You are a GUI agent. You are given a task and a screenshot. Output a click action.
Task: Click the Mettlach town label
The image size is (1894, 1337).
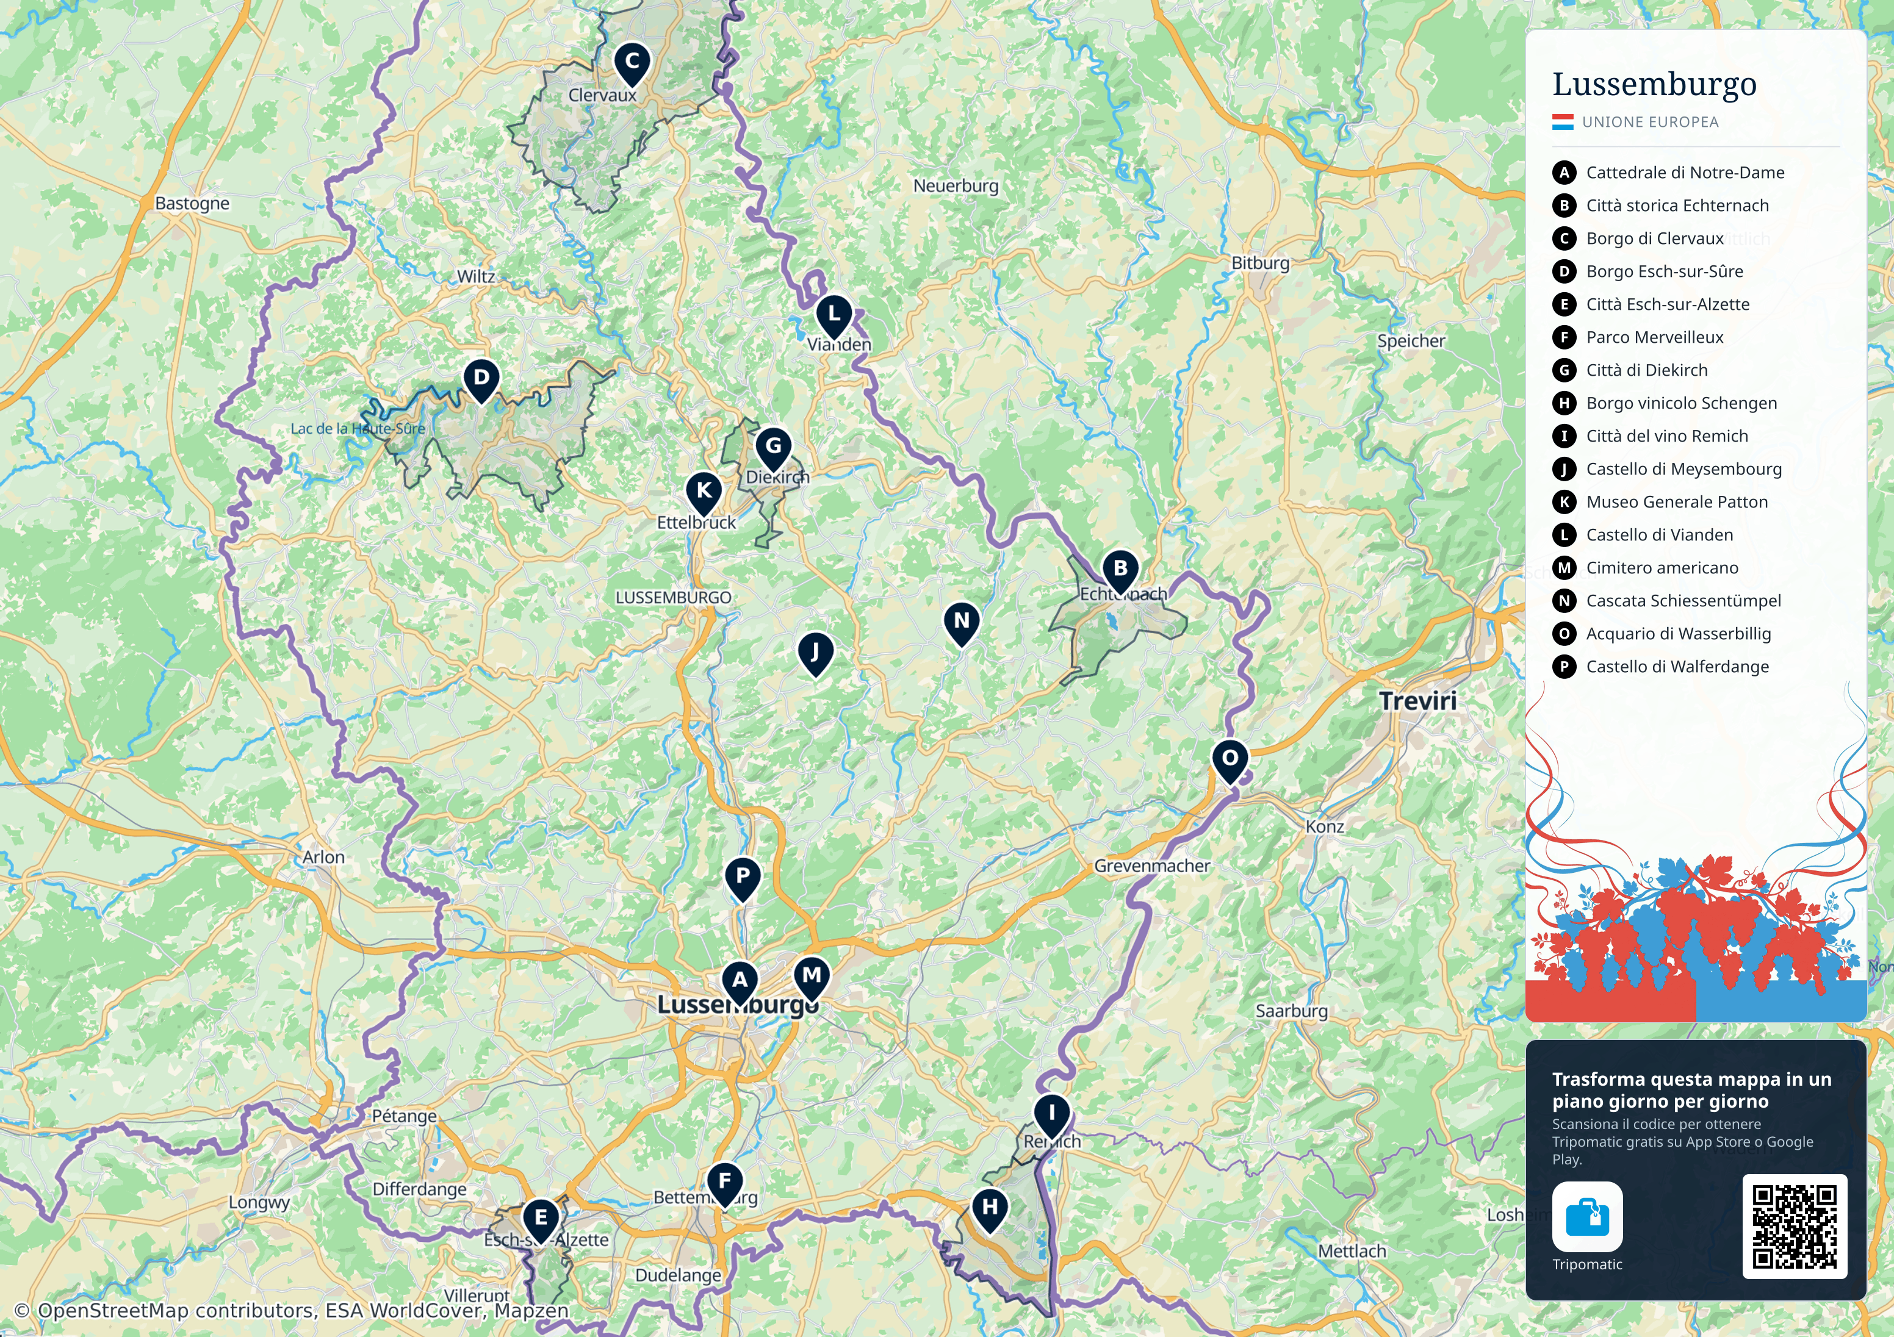(1351, 1251)
